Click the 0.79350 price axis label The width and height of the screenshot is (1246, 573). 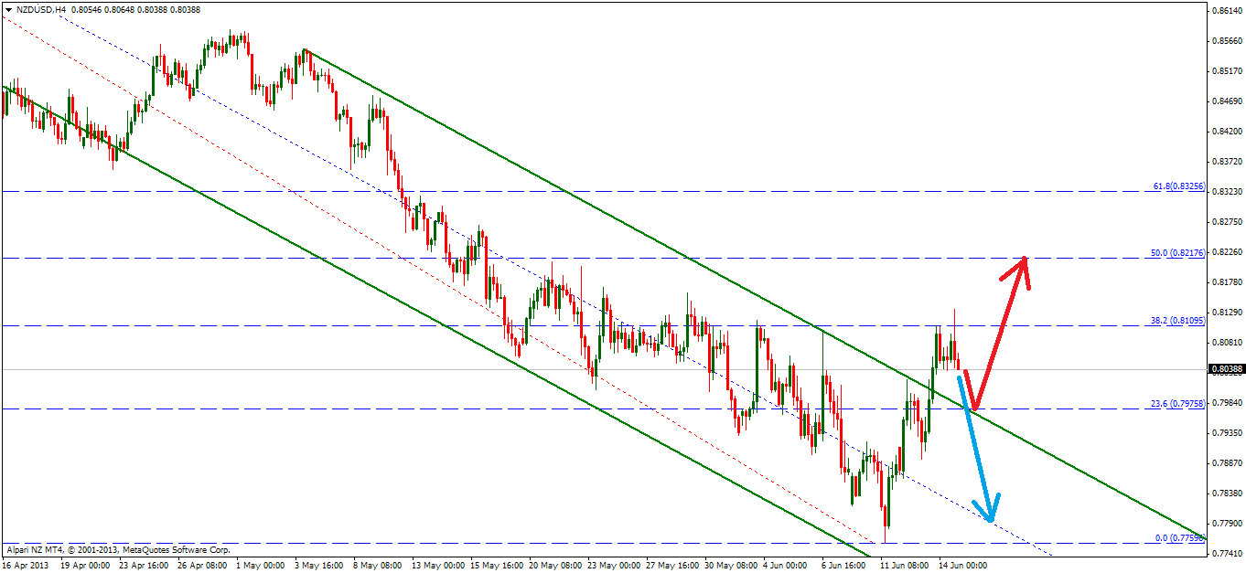[1225, 433]
